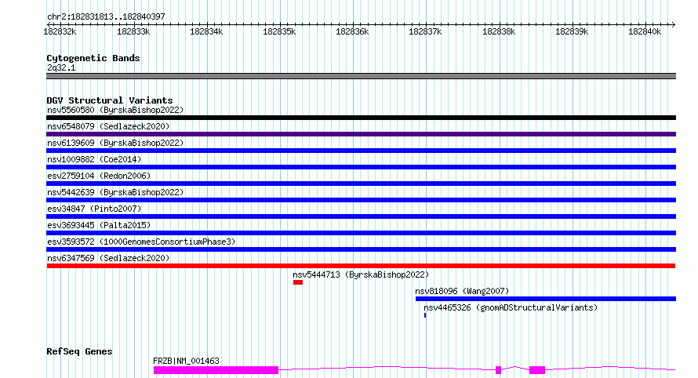Open the nsv6548079 (Sedlazeck2020) label
Screen dimensions: 698x378
(108, 126)
